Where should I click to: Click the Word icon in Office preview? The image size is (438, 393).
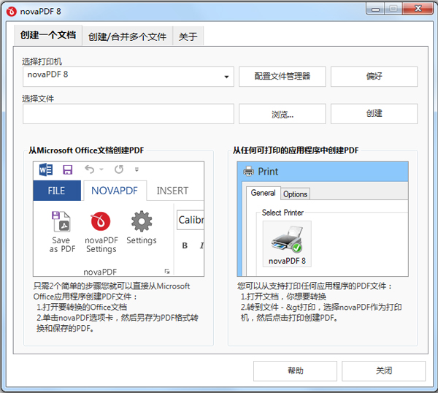tap(46, 169)
